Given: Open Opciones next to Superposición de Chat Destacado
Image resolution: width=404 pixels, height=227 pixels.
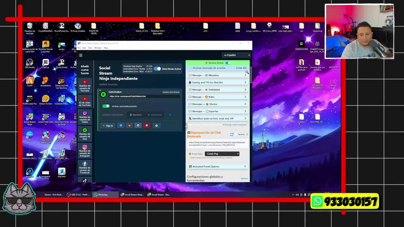Looking at the screenshot, I should pos(241,134).
